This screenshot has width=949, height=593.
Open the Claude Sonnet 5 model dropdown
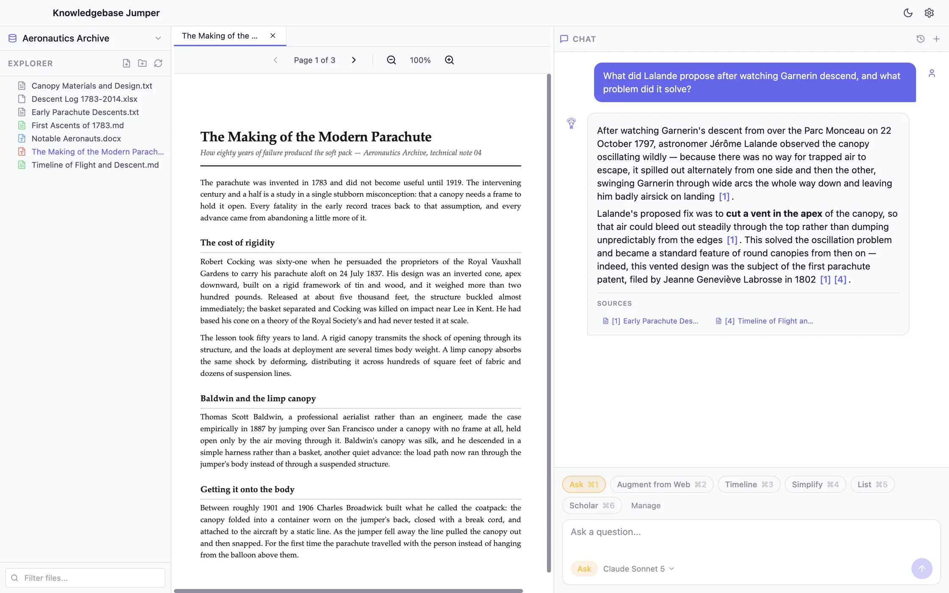coord(638,569)
